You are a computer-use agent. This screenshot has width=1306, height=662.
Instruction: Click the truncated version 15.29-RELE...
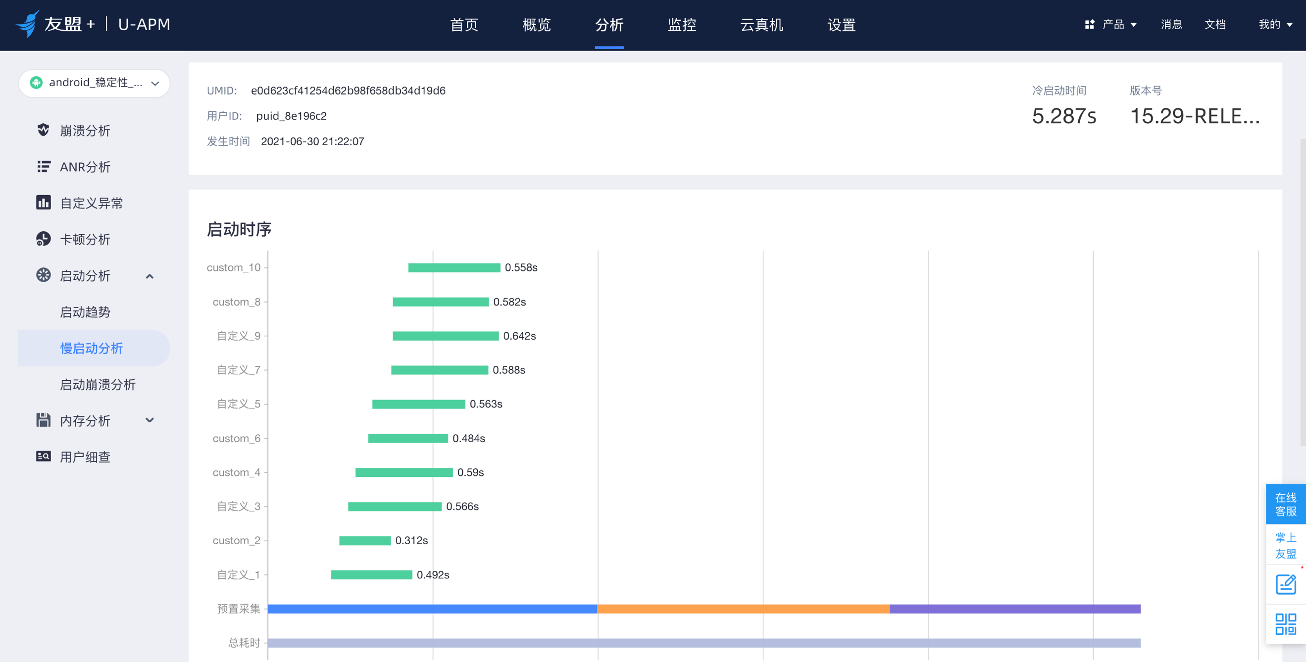pos(1195,116)
